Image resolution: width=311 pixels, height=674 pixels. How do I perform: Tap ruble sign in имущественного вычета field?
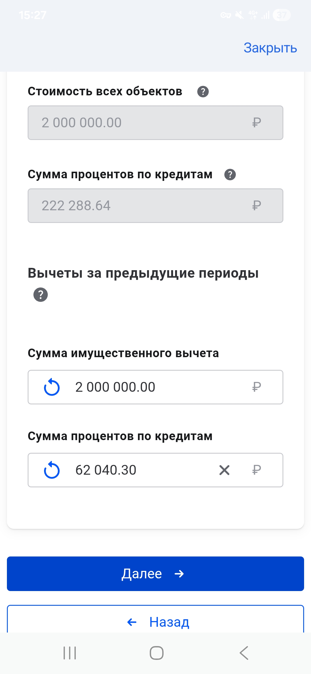[256, 387]
